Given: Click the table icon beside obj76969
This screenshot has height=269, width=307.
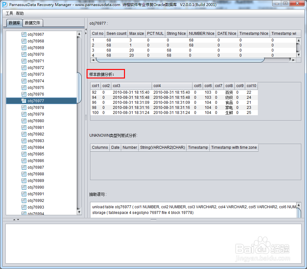Looking at the screenshot, I should point(24,48).
